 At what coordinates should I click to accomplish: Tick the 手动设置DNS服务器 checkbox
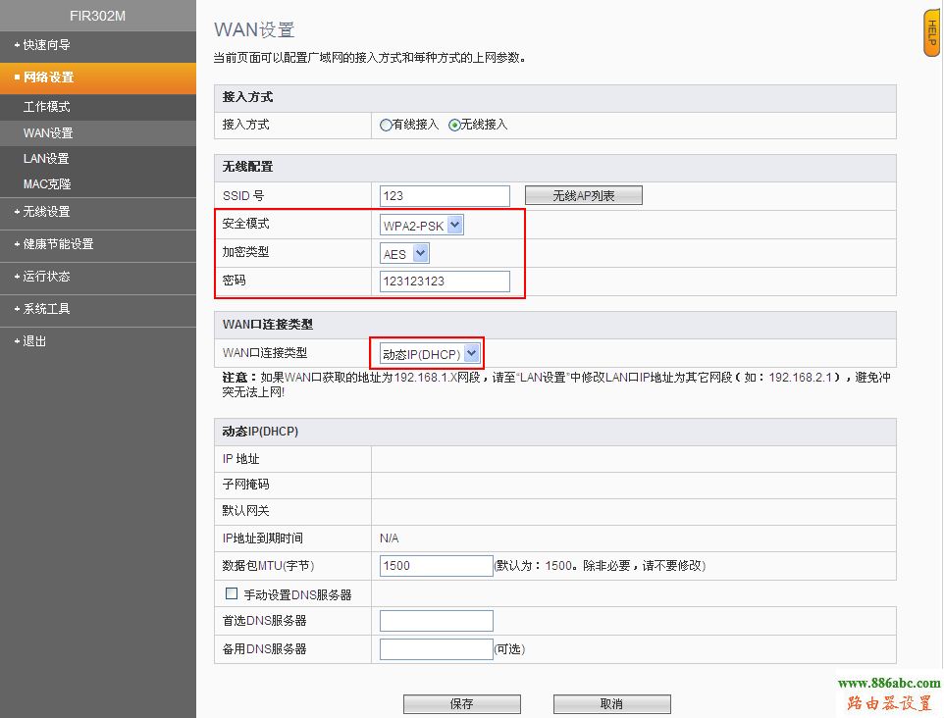[232, 594]
